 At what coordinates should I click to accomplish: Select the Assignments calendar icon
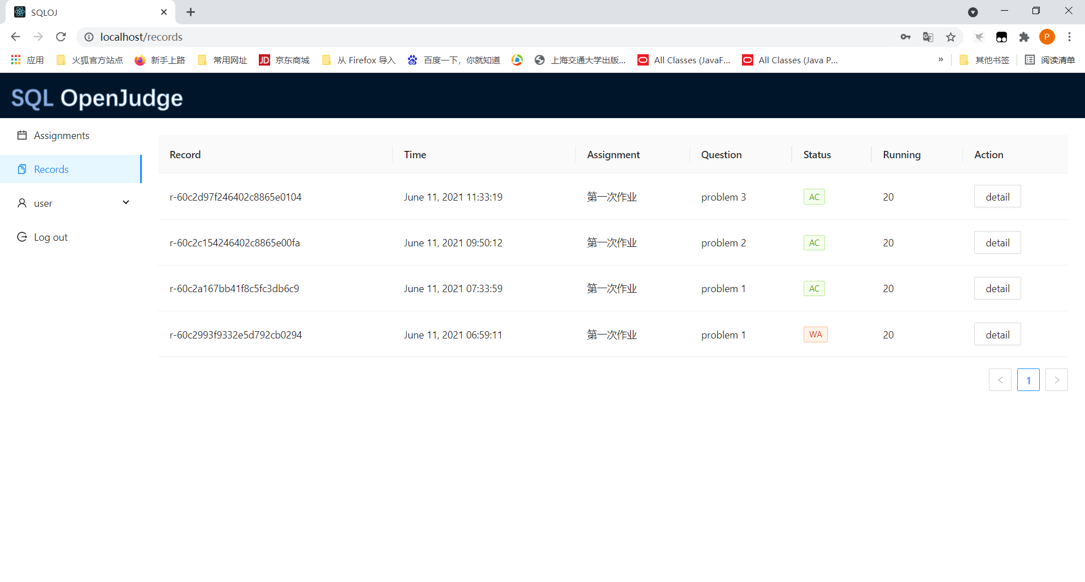[x=22, y=135]
